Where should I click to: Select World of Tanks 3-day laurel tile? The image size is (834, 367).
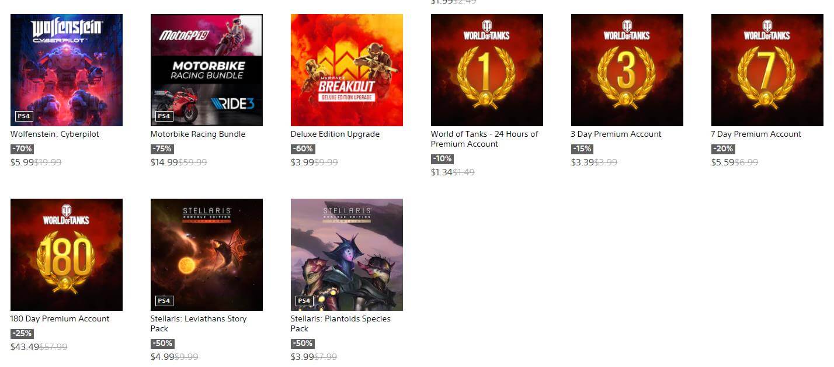click(x=627, y=70)
